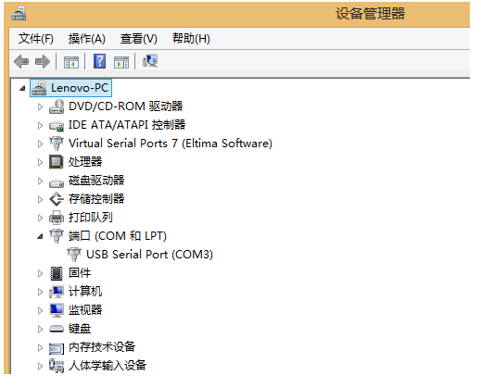Screen dimensions: 481x388
Task: Click the scan for hardware changes icon
Action: [x=150, y=61]
